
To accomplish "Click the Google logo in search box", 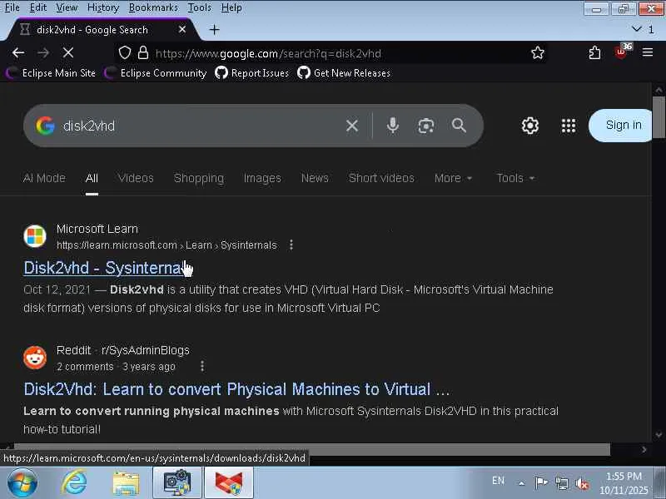I will tap(45, 126).
